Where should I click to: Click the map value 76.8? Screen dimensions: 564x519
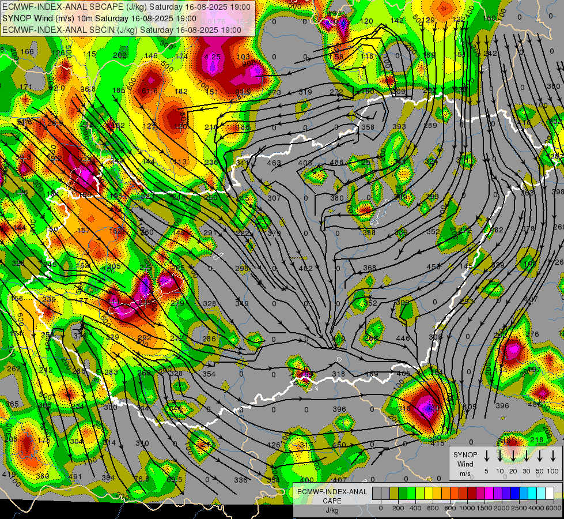tap(141, 479)
